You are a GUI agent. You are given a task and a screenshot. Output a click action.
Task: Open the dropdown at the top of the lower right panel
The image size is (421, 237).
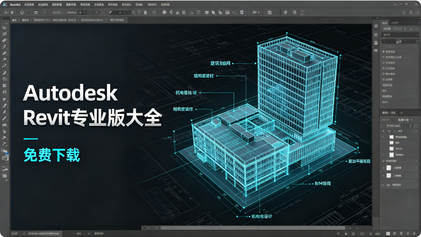coord(405,120)
